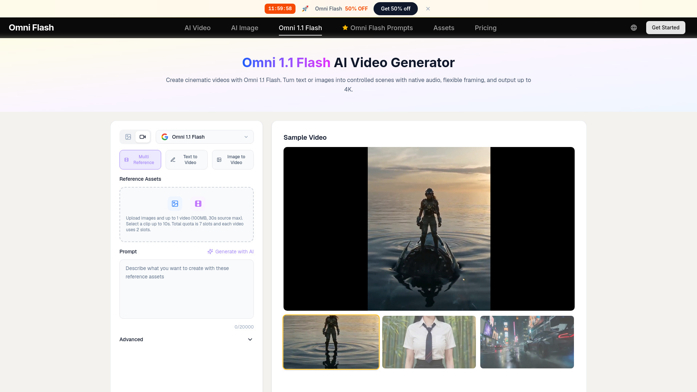Select Image to Video mode

point(233,160)
